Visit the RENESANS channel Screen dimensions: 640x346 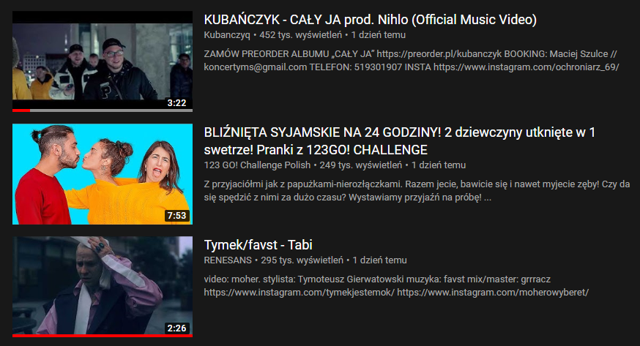pos(228,260)
